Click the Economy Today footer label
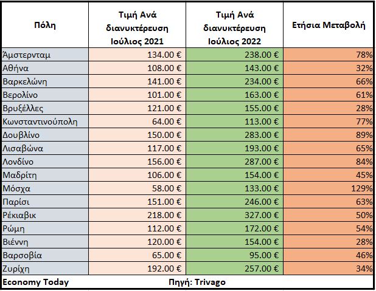Screen dimensions: 376x291 (x=37, y=282)
